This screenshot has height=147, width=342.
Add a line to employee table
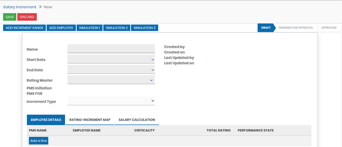pos(39,141)
